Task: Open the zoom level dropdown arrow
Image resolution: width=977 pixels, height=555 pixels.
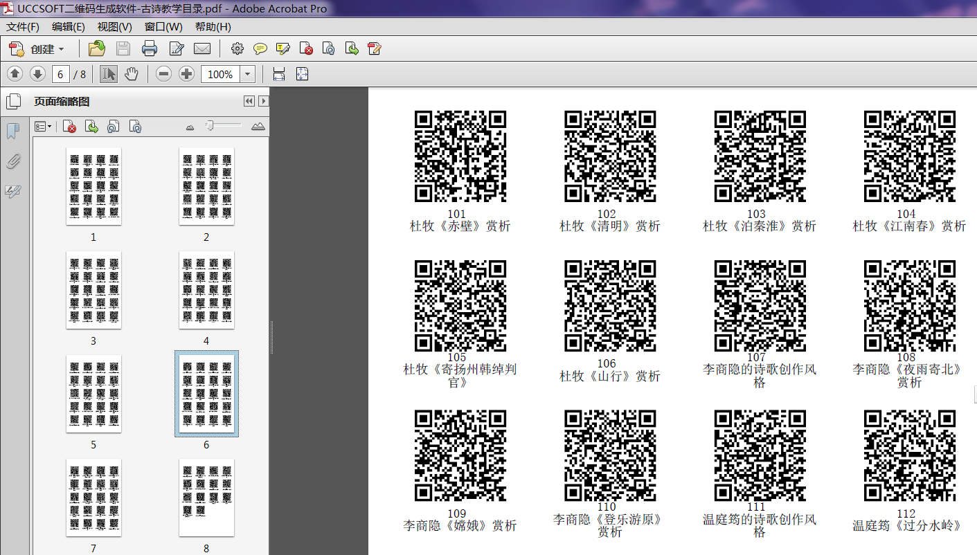Action: point(248,74)
